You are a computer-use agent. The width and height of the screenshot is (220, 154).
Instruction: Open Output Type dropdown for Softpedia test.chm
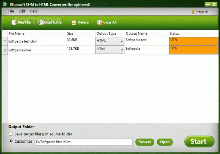point(121,41)
